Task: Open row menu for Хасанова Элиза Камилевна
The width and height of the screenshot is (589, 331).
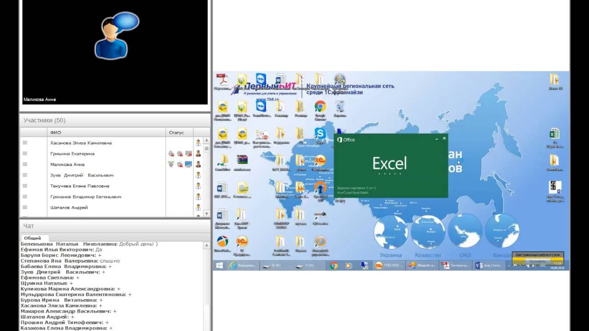Action: 25,143
